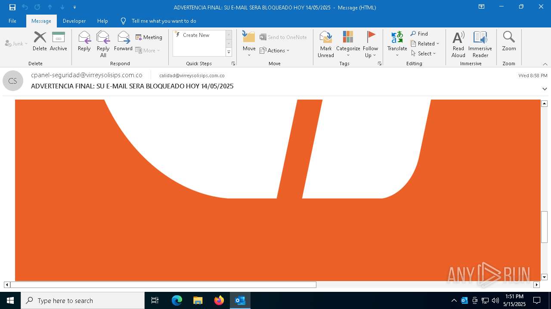Click the vertical scrollbar thumb in the message body
Viewport: 551px width, 309px height.
tap(544, 227)
